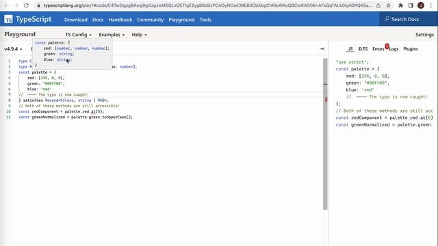Open the TS Config dropdown
The width and height of the screenshot is (438, 246).
click(78, 35)
